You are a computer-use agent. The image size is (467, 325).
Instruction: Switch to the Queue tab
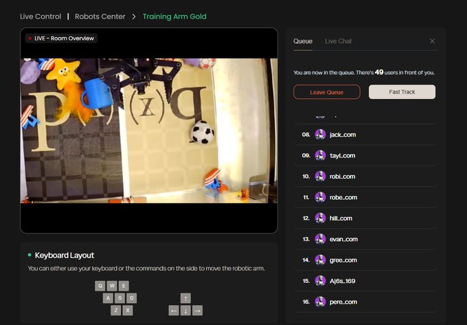303,41
